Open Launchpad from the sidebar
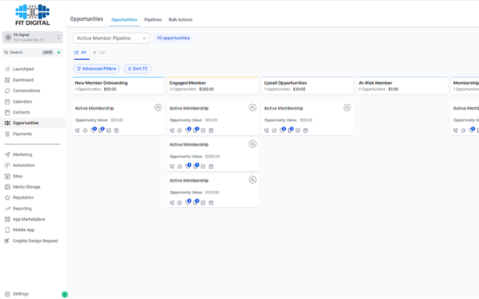 [x=23, y=69]
